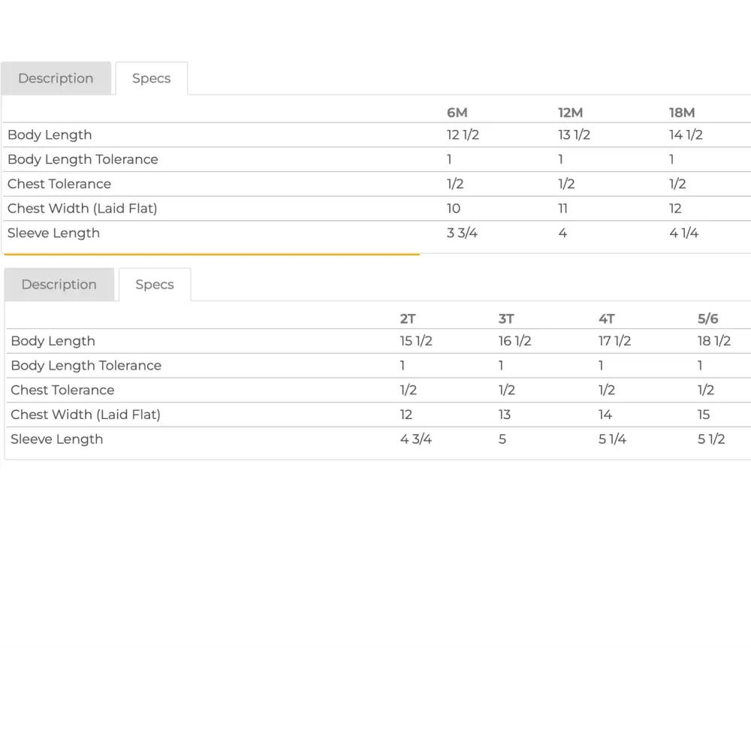Click the 3T size column header
This screenshot has height=751, width=751.
click(506, 319)
